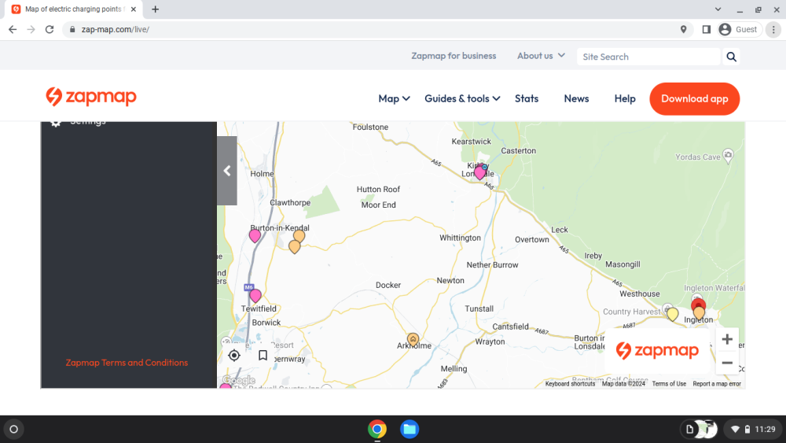
Task: Open the ChromeOS launcher button
Action: coord(14,429)
